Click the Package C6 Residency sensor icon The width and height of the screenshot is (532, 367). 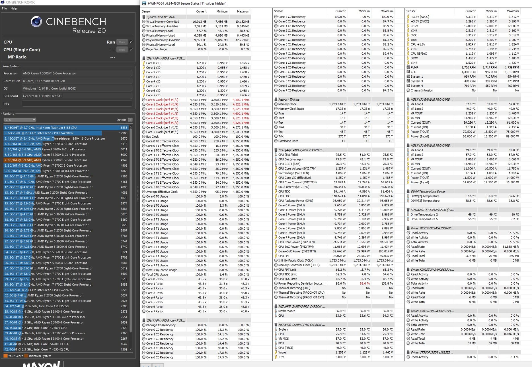144,325
